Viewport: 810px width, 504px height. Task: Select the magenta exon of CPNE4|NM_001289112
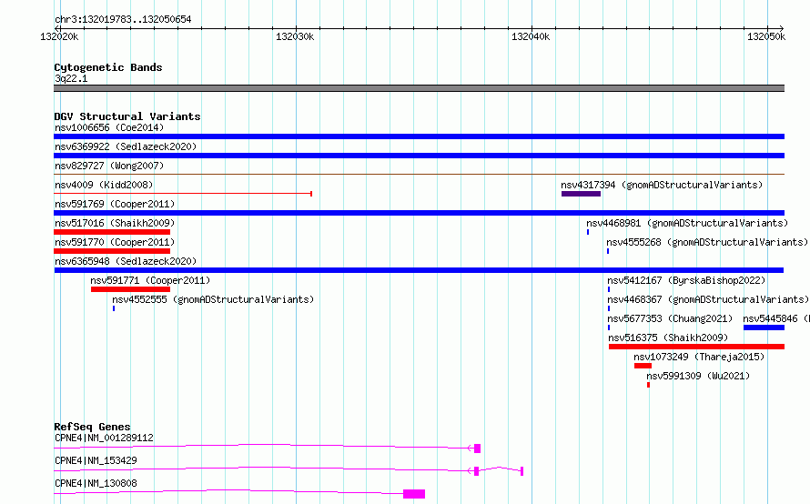[x=477, y=449]
